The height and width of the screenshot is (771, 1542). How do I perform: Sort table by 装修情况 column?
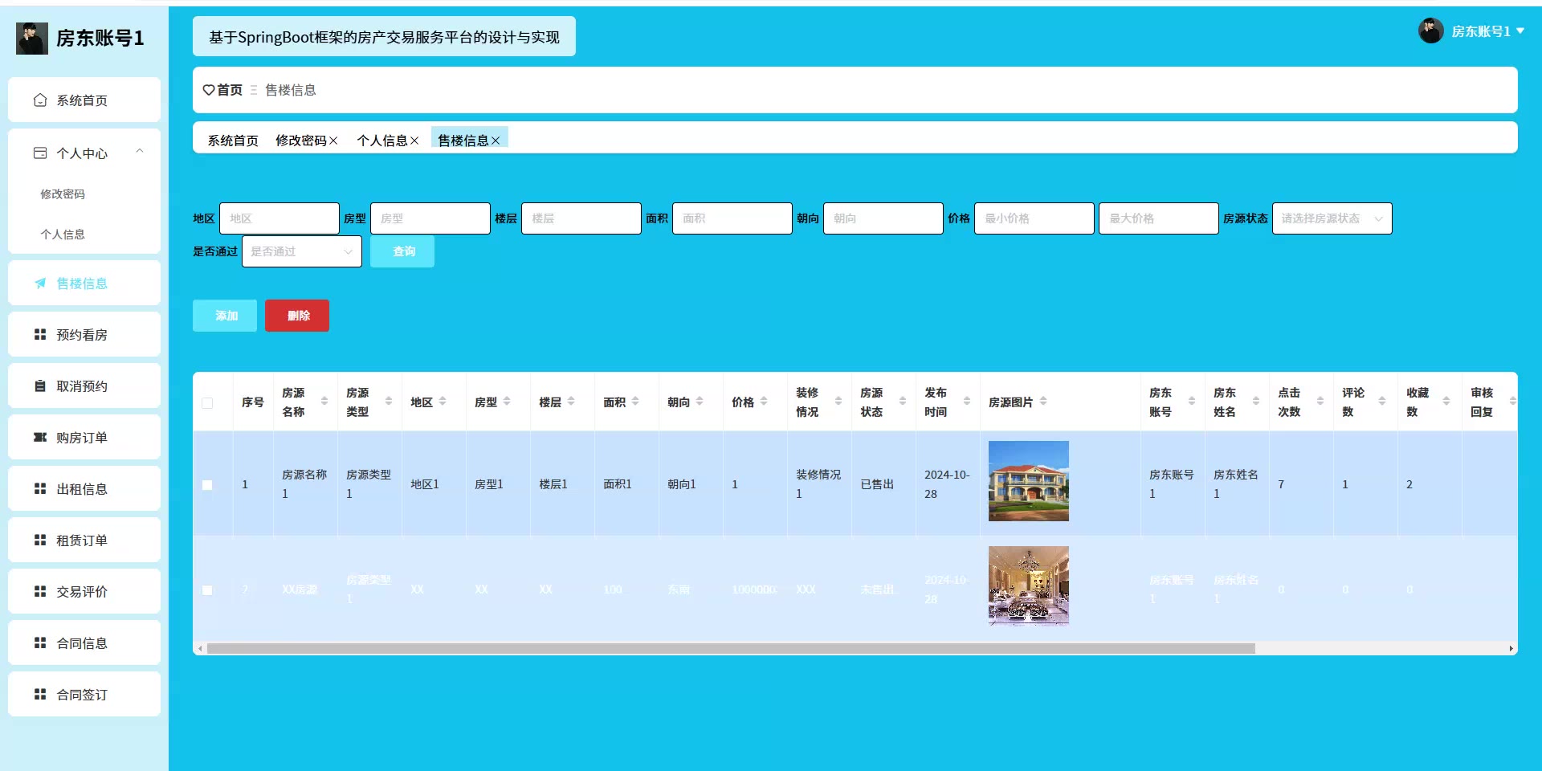point(838,401)
